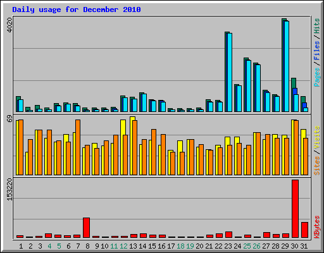Click the cyan pages bar for day 29

(287, 66)
